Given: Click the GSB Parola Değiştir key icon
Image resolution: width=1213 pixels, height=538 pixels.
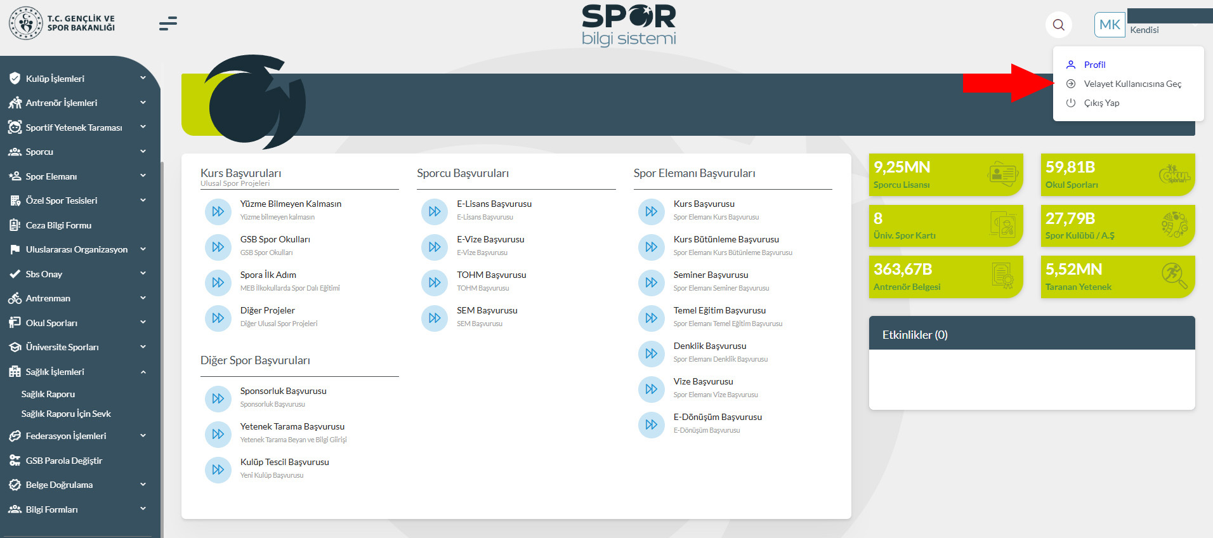Looking at the screenshot, I should pyautogui.click(x=15, y=461).
